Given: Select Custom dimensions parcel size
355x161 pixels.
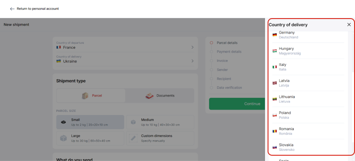Looking at the screenshot, I should point(160,138).
